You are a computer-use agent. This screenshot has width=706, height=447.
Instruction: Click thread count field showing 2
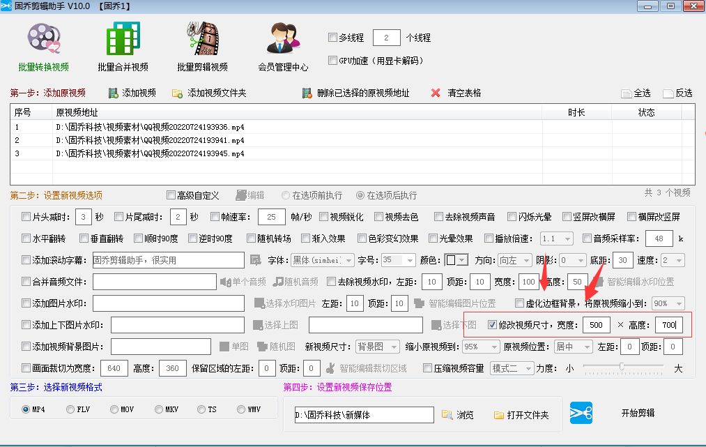coord(386,38)
